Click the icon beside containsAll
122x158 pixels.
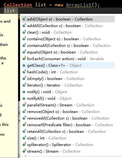tap(24, 45)
